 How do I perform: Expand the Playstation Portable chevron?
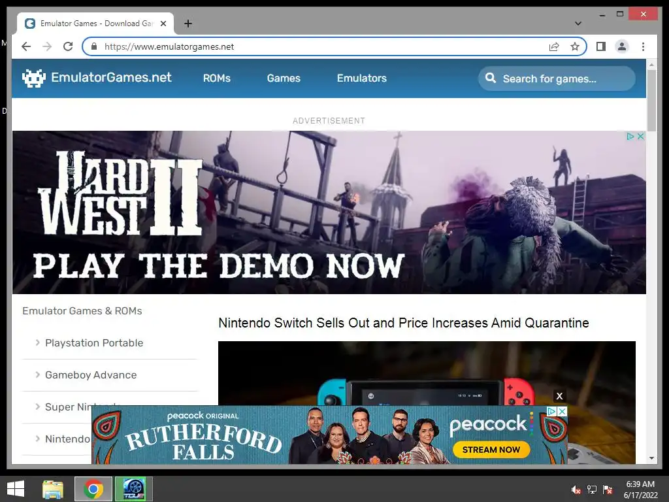(x=37, y=343)
